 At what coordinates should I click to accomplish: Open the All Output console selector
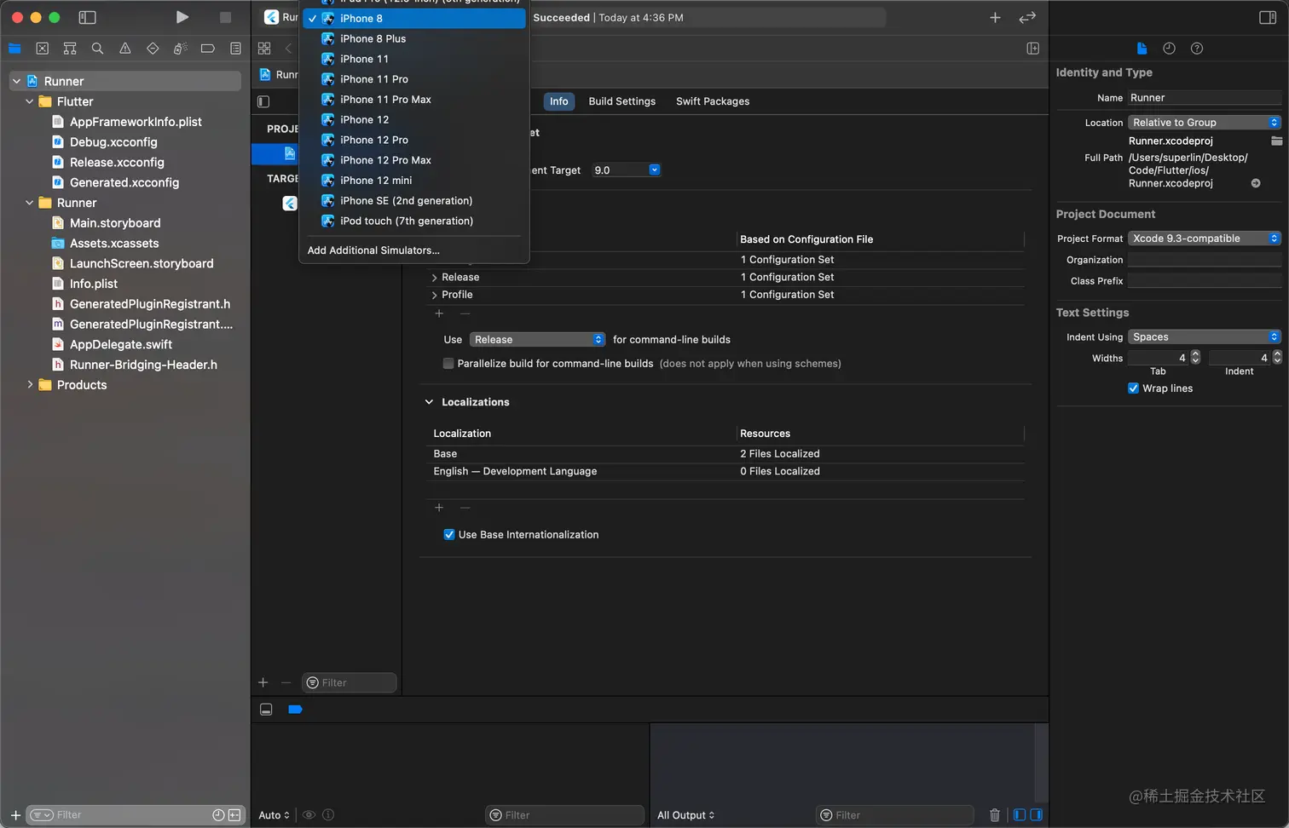coord(686,815)
